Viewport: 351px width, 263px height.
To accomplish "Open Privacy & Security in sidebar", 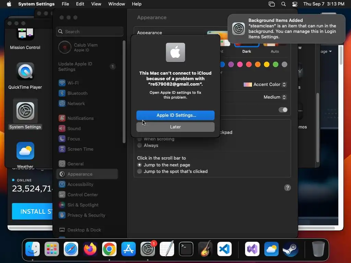I will [87, 215].
